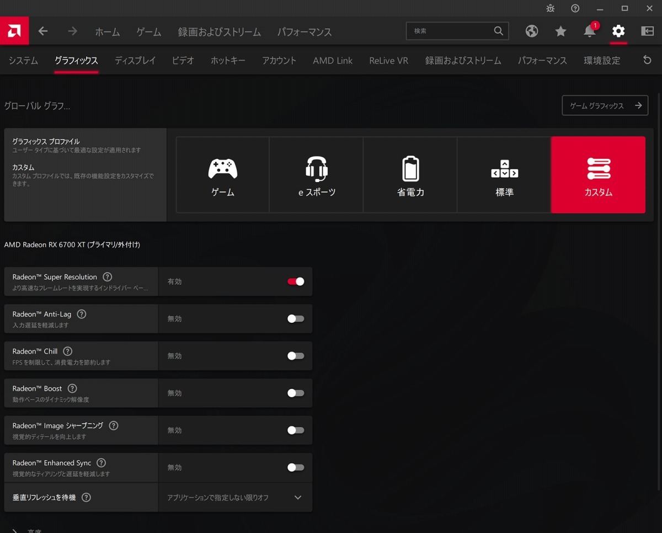Show help for Radeon Image シャープニング
This screenshot has width=662, height=533.
[114, 425]
